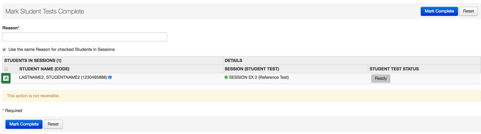Click the top-right Reset button

[468, 11]
